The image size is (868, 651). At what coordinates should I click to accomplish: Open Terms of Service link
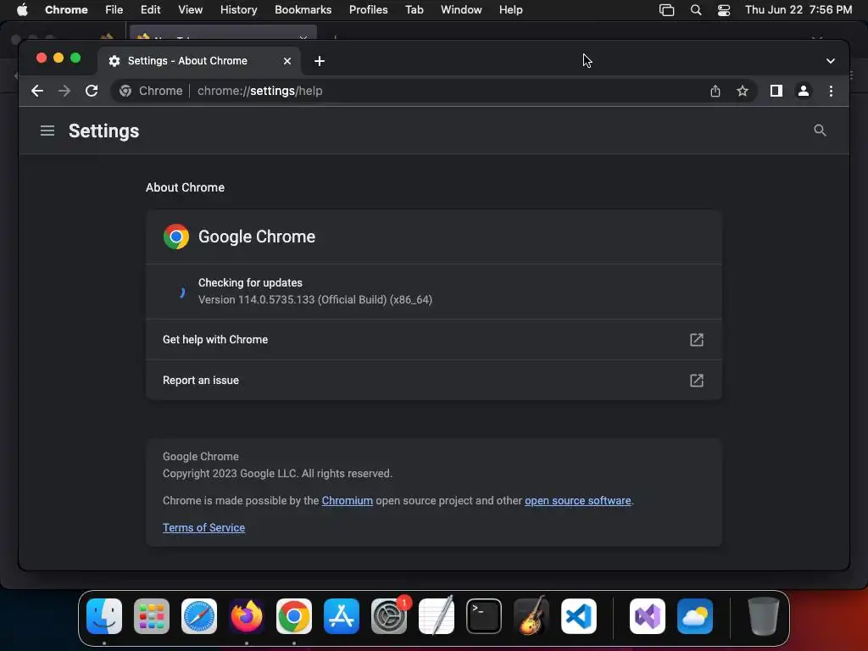tap(203, 527)
